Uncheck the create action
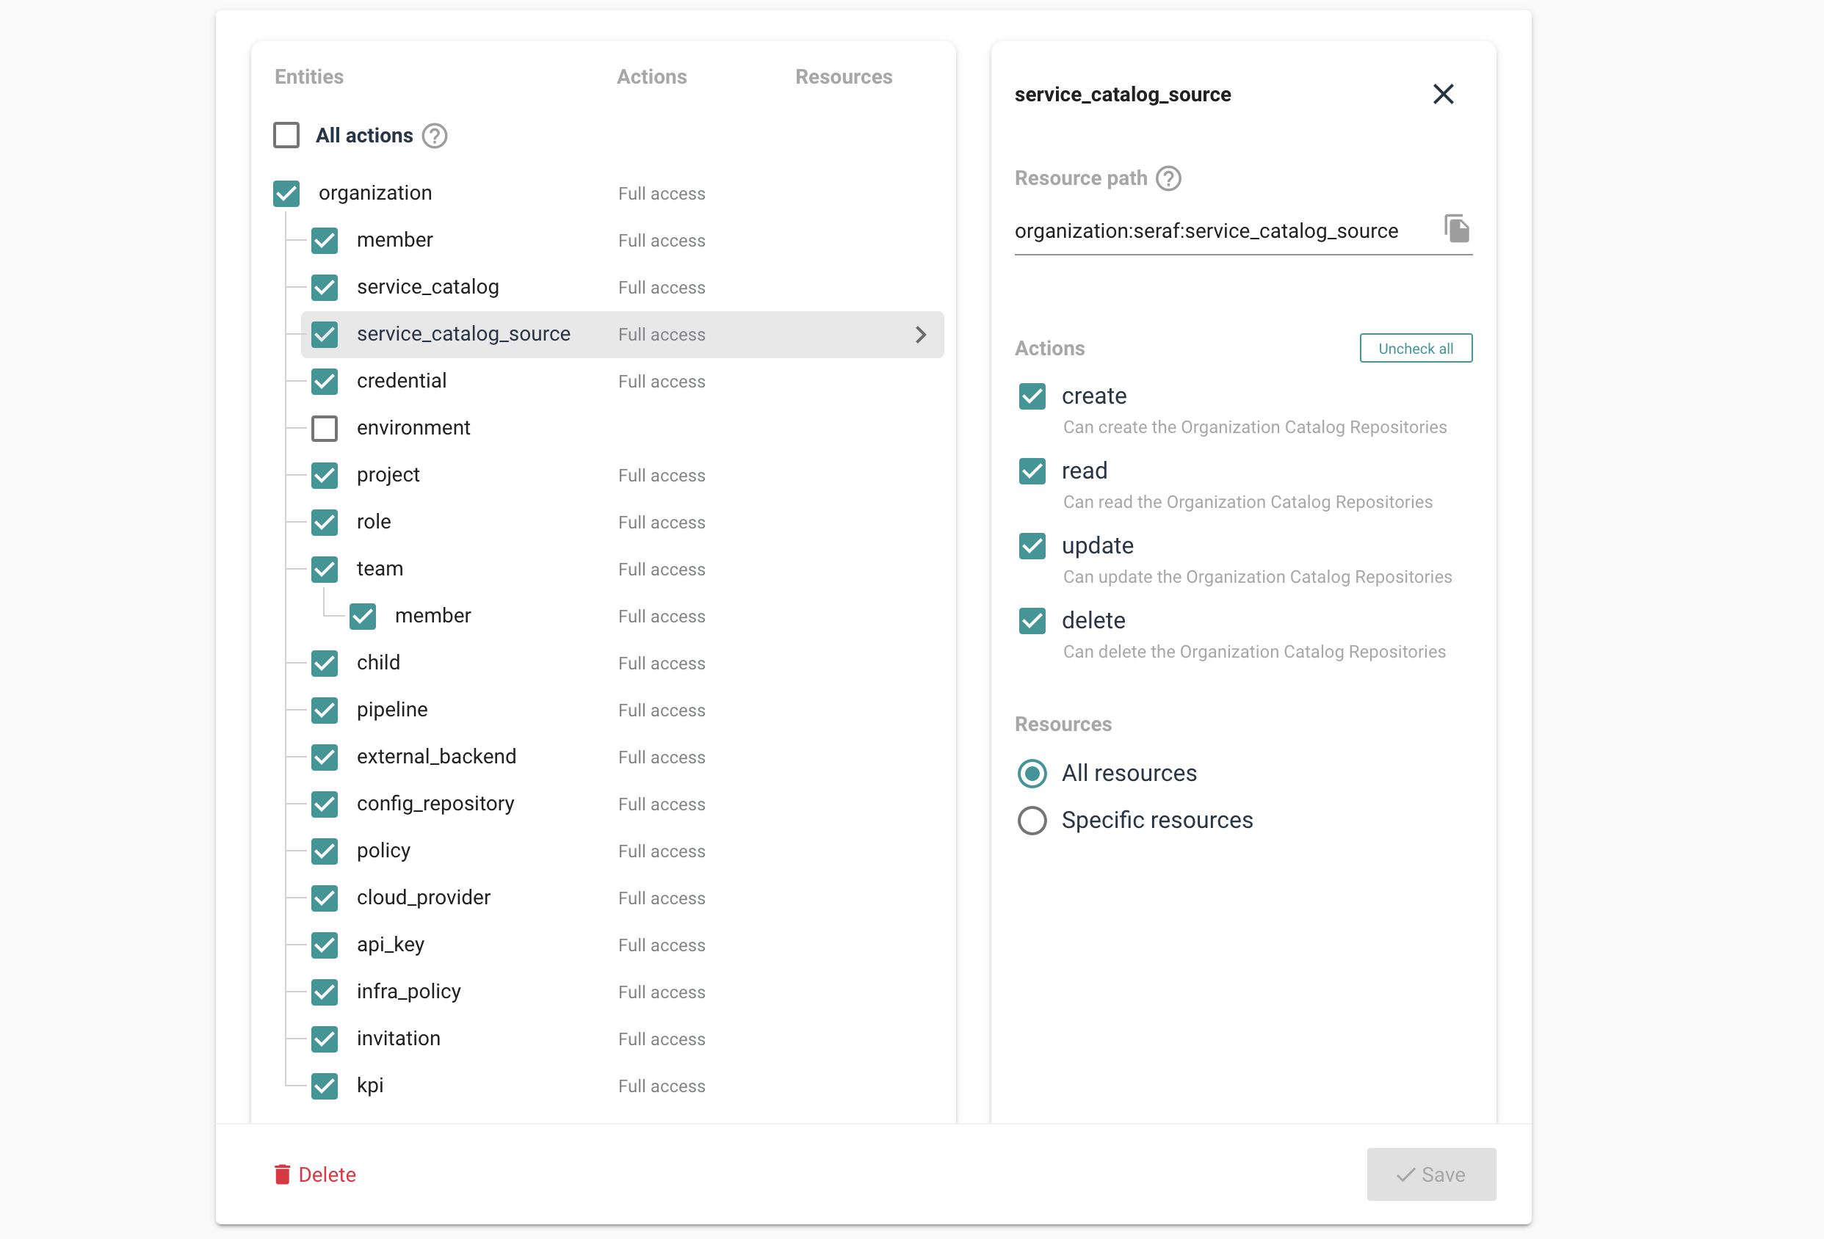1824x1239 pixels. coord(1032,396)
